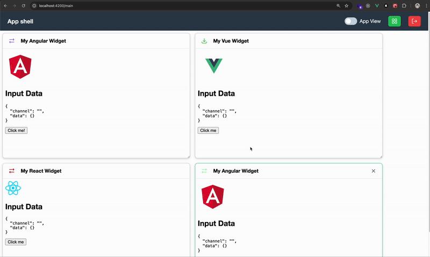Click the red logout button
This screenshot has width=430, height=257.
414,21
